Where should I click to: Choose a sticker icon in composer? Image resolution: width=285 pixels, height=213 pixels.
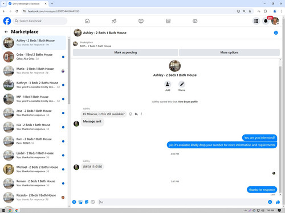87,202
